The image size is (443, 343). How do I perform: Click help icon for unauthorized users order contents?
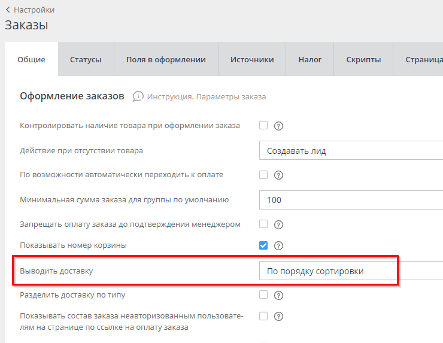click(x=278, y=317)
